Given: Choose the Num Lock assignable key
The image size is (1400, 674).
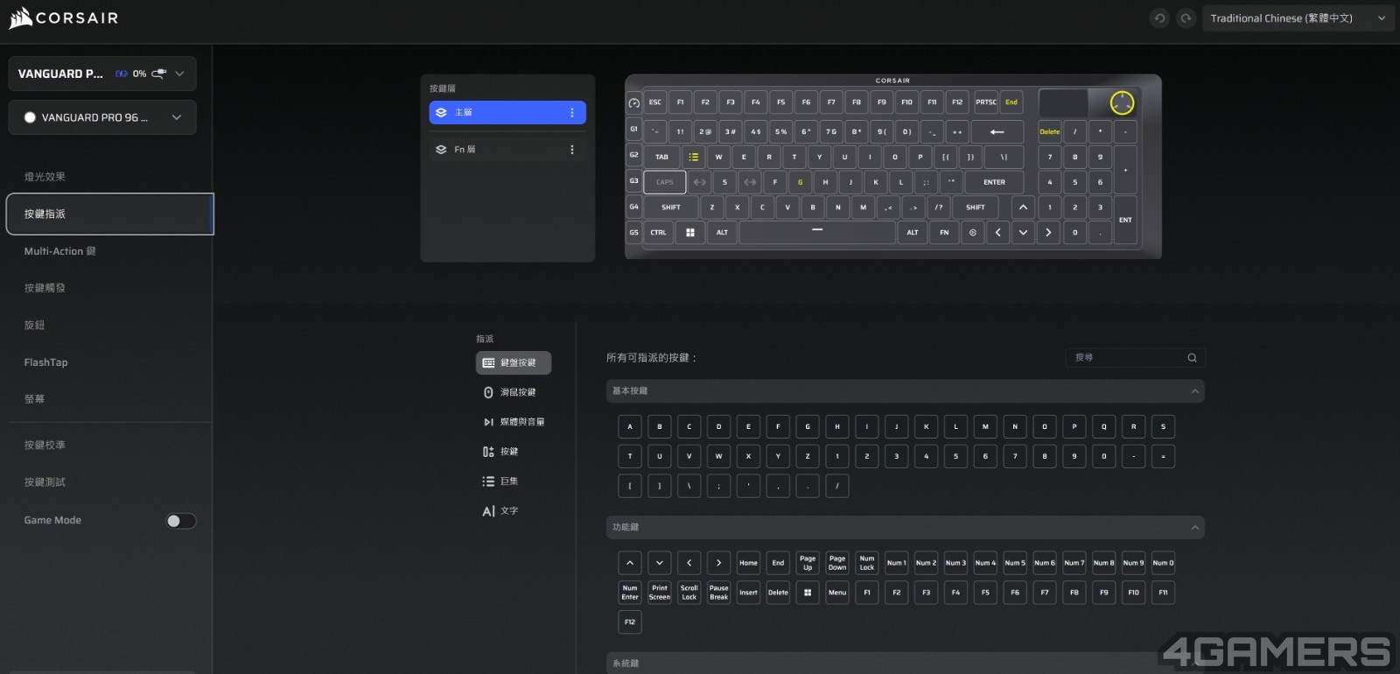Looking at the screenshot, I should pyautogui.click(x=867, y=563).
